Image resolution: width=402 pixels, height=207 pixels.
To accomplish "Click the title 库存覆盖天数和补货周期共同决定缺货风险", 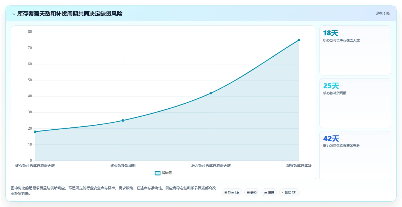I will (70, 14).
